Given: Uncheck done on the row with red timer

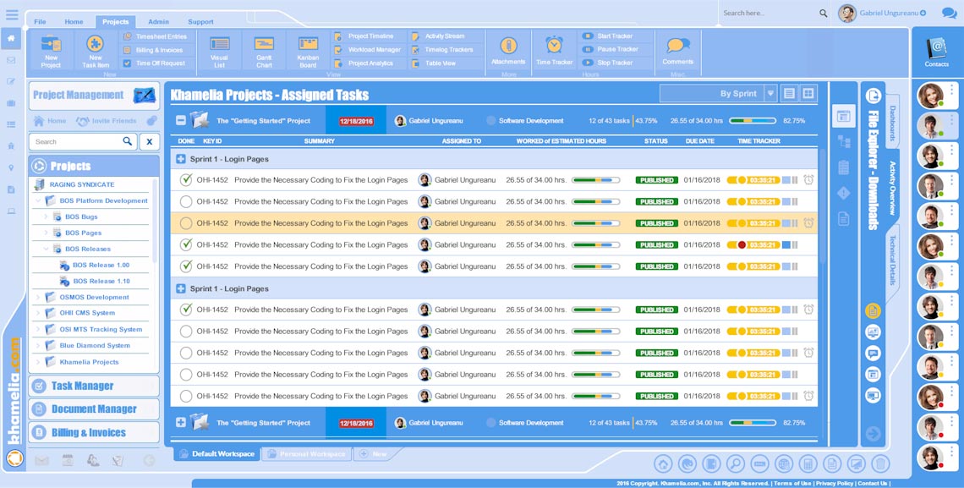Looking at the screenshot, I should tap(186, 244).
